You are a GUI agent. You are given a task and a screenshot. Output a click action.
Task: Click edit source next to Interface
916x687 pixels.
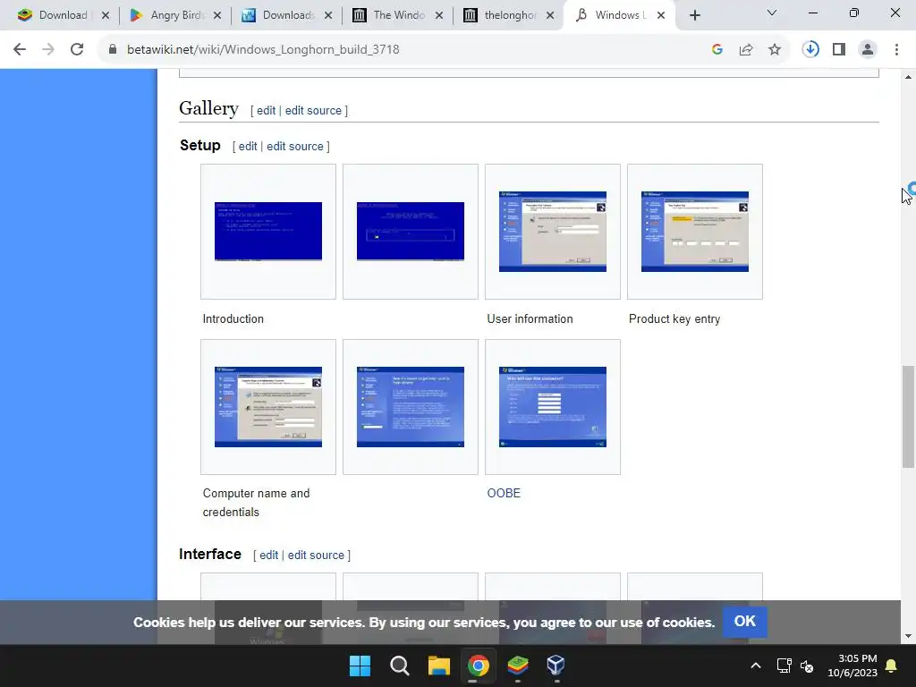tap(316, 555)
